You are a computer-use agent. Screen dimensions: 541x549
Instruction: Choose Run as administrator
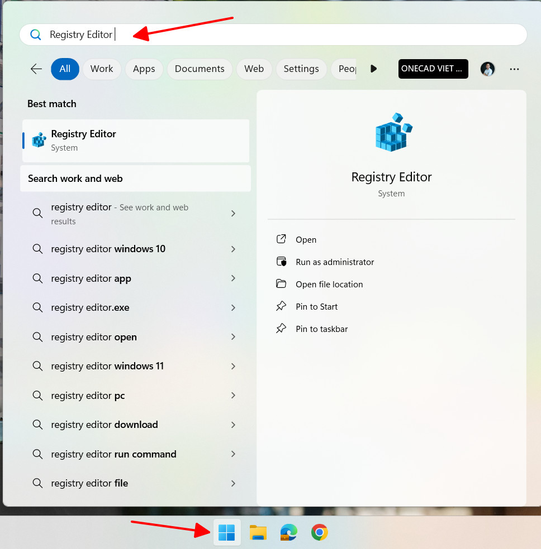[335, 262]
